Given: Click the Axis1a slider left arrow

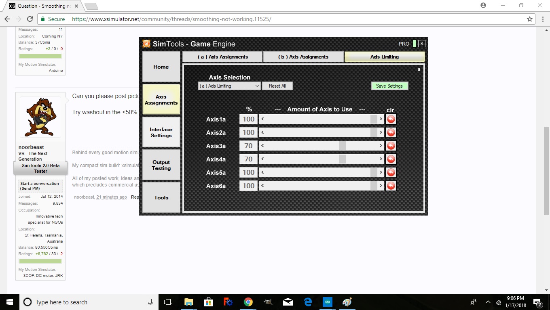Looking at the screenshot, I should tap(262, 119).
